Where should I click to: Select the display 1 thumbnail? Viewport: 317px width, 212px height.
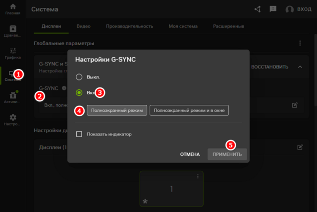tap(171, 189)
